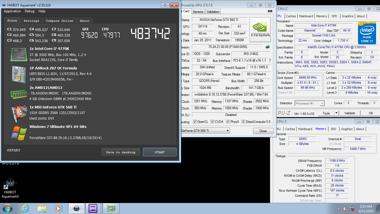Viewport: 380px width, 214px height.
Task: Toggle the CUDA checkbox in GPU-Z
Action: (212, 122)
